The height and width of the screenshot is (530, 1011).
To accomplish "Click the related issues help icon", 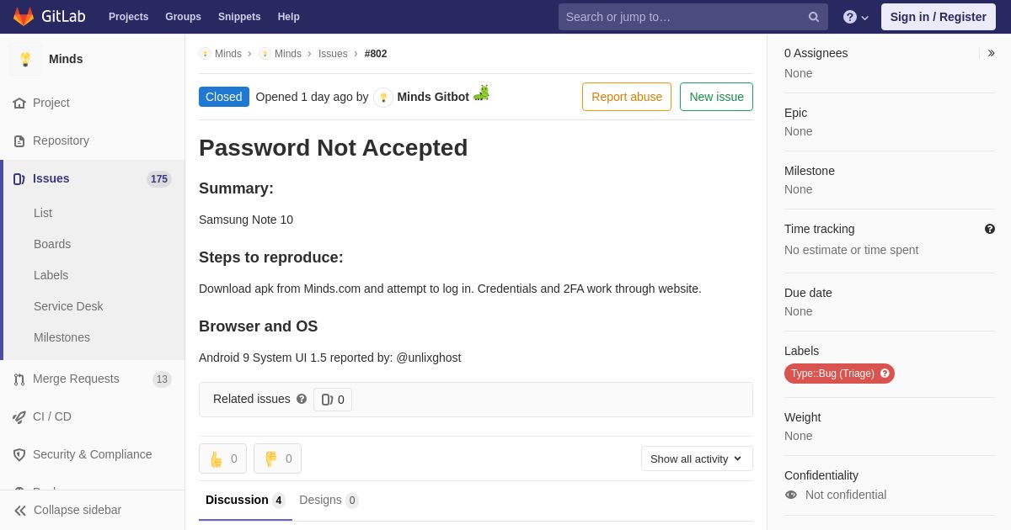I will (x=302, y=399).
